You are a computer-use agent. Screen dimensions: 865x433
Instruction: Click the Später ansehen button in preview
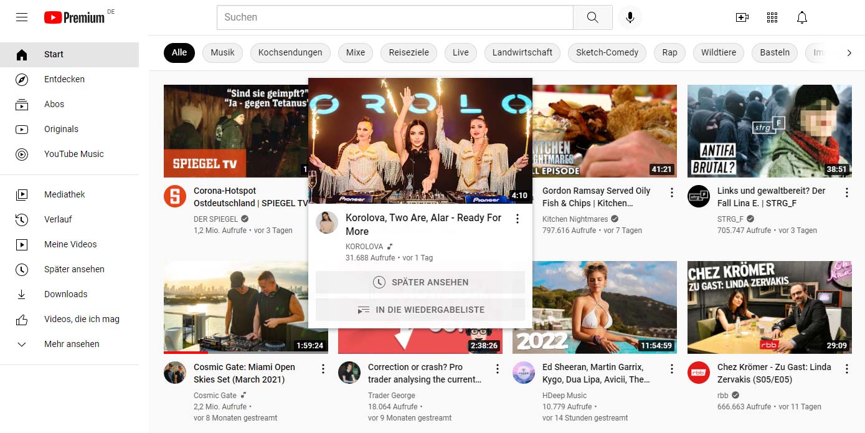[420, 282]
